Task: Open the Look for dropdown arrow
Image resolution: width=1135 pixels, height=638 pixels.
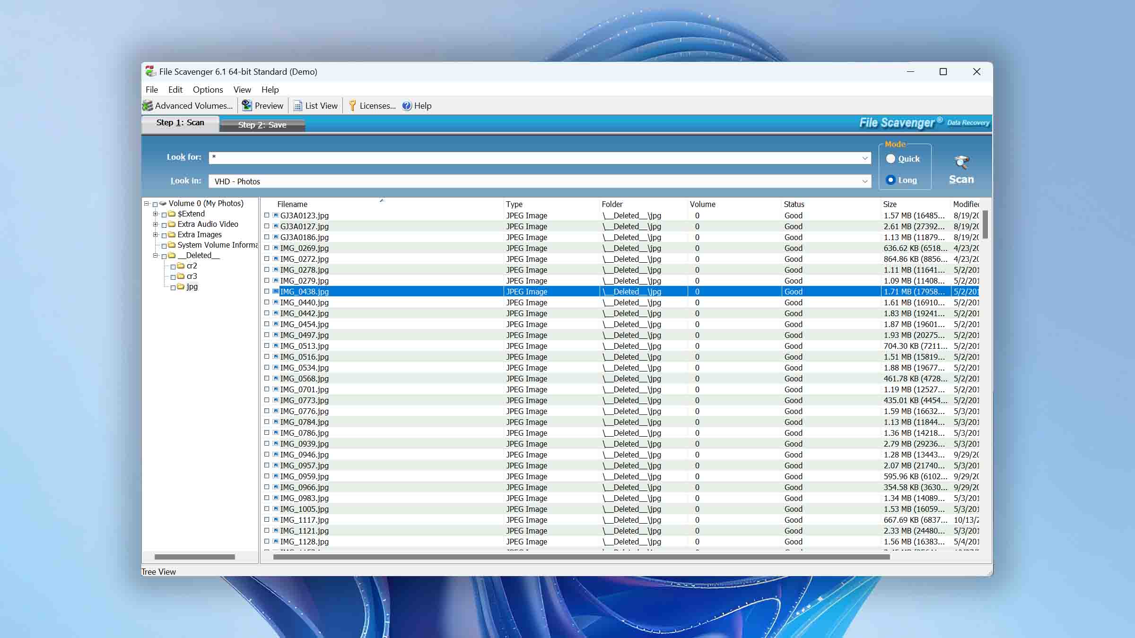Action: pyautogui.click(x=865, y=158)
